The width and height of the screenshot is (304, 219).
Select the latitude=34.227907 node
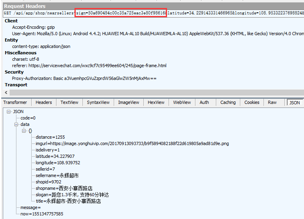tap(55, 156)
